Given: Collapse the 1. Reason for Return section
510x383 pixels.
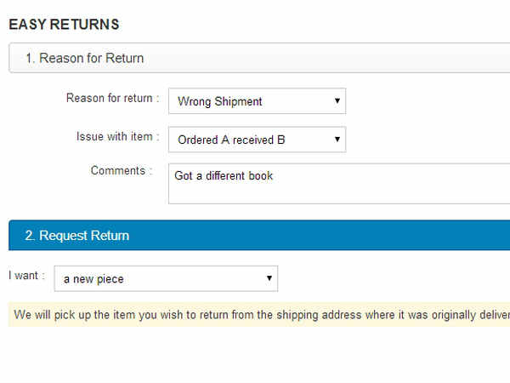Looking at the screenshot, I should click(x=84, y=59).
